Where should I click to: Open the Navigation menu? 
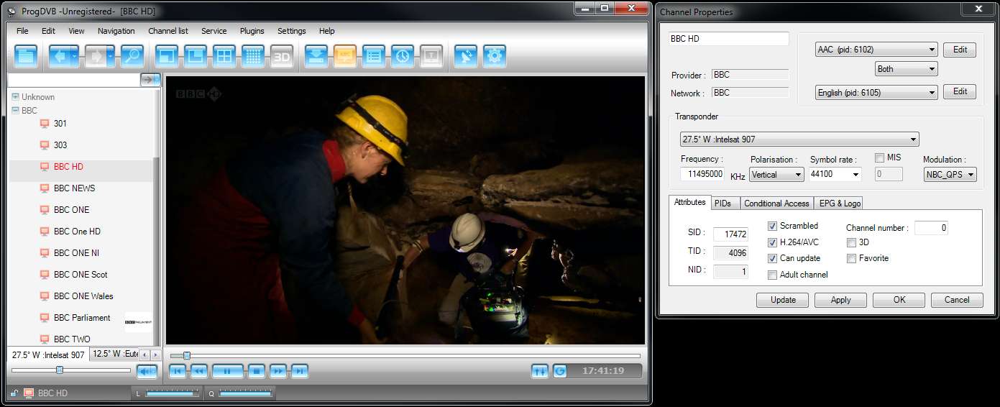pos(116,31)
